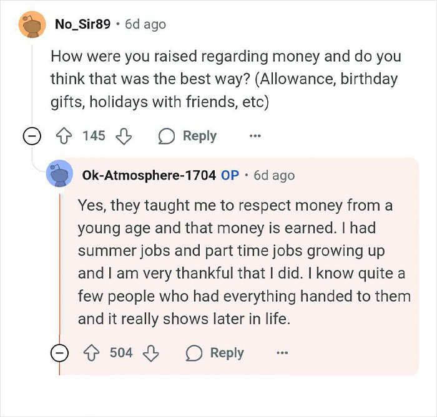Open the Ok-Atmosphere-1704 username link
Viewport: 437px width, 417px height.
point(149,175)
